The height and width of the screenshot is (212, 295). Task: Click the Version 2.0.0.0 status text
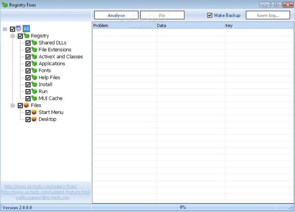coord(17,208)
